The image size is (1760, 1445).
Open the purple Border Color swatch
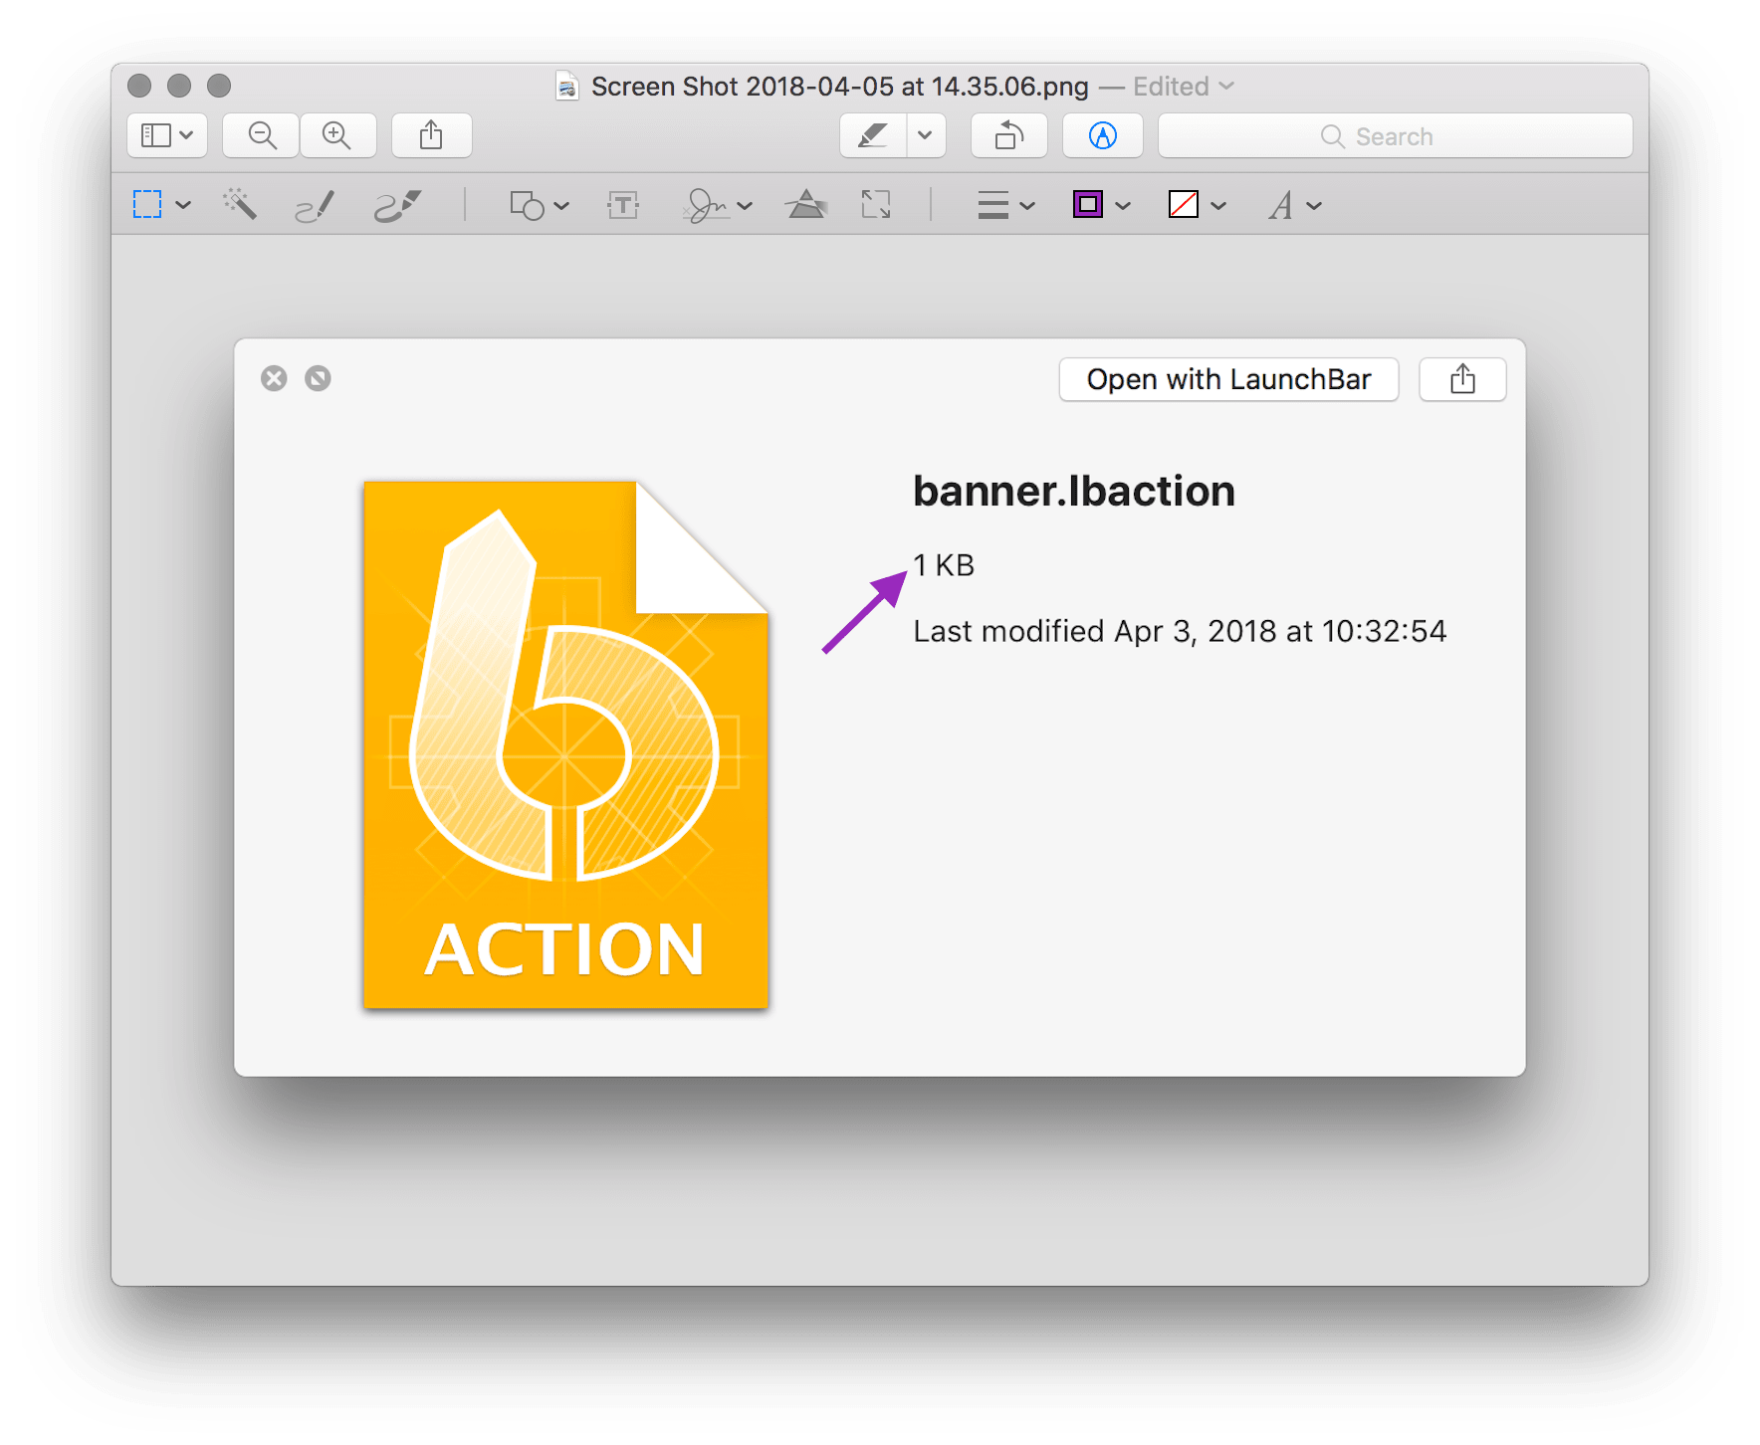tap(1088, 205)
